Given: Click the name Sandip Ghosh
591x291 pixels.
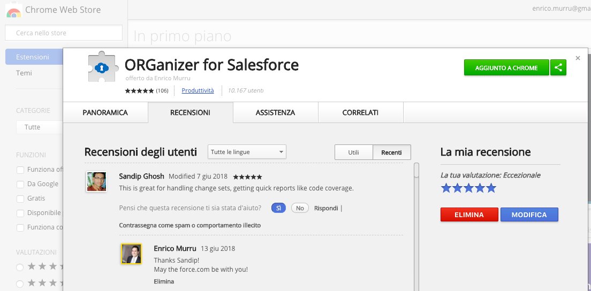Looking at the screenshot, I should 141,176.
